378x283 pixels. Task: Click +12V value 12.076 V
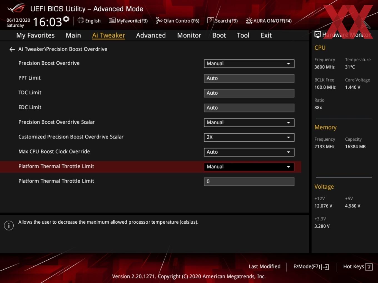coord(323,206)
